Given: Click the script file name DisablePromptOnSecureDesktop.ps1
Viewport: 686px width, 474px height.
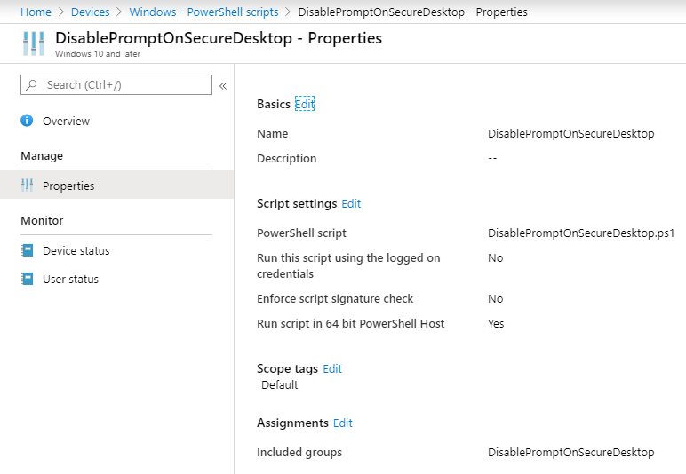Looking at the screenshot, I should (x=581, y=233).
